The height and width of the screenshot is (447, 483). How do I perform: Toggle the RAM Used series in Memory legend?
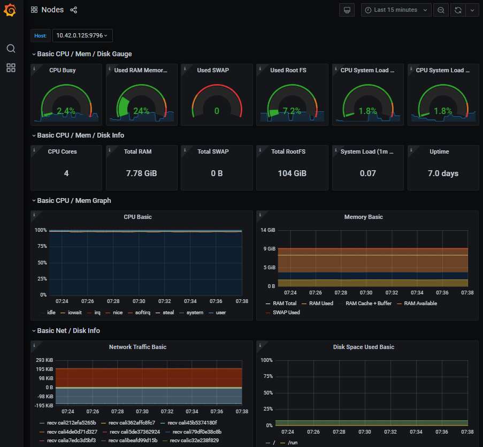[321, 304]
